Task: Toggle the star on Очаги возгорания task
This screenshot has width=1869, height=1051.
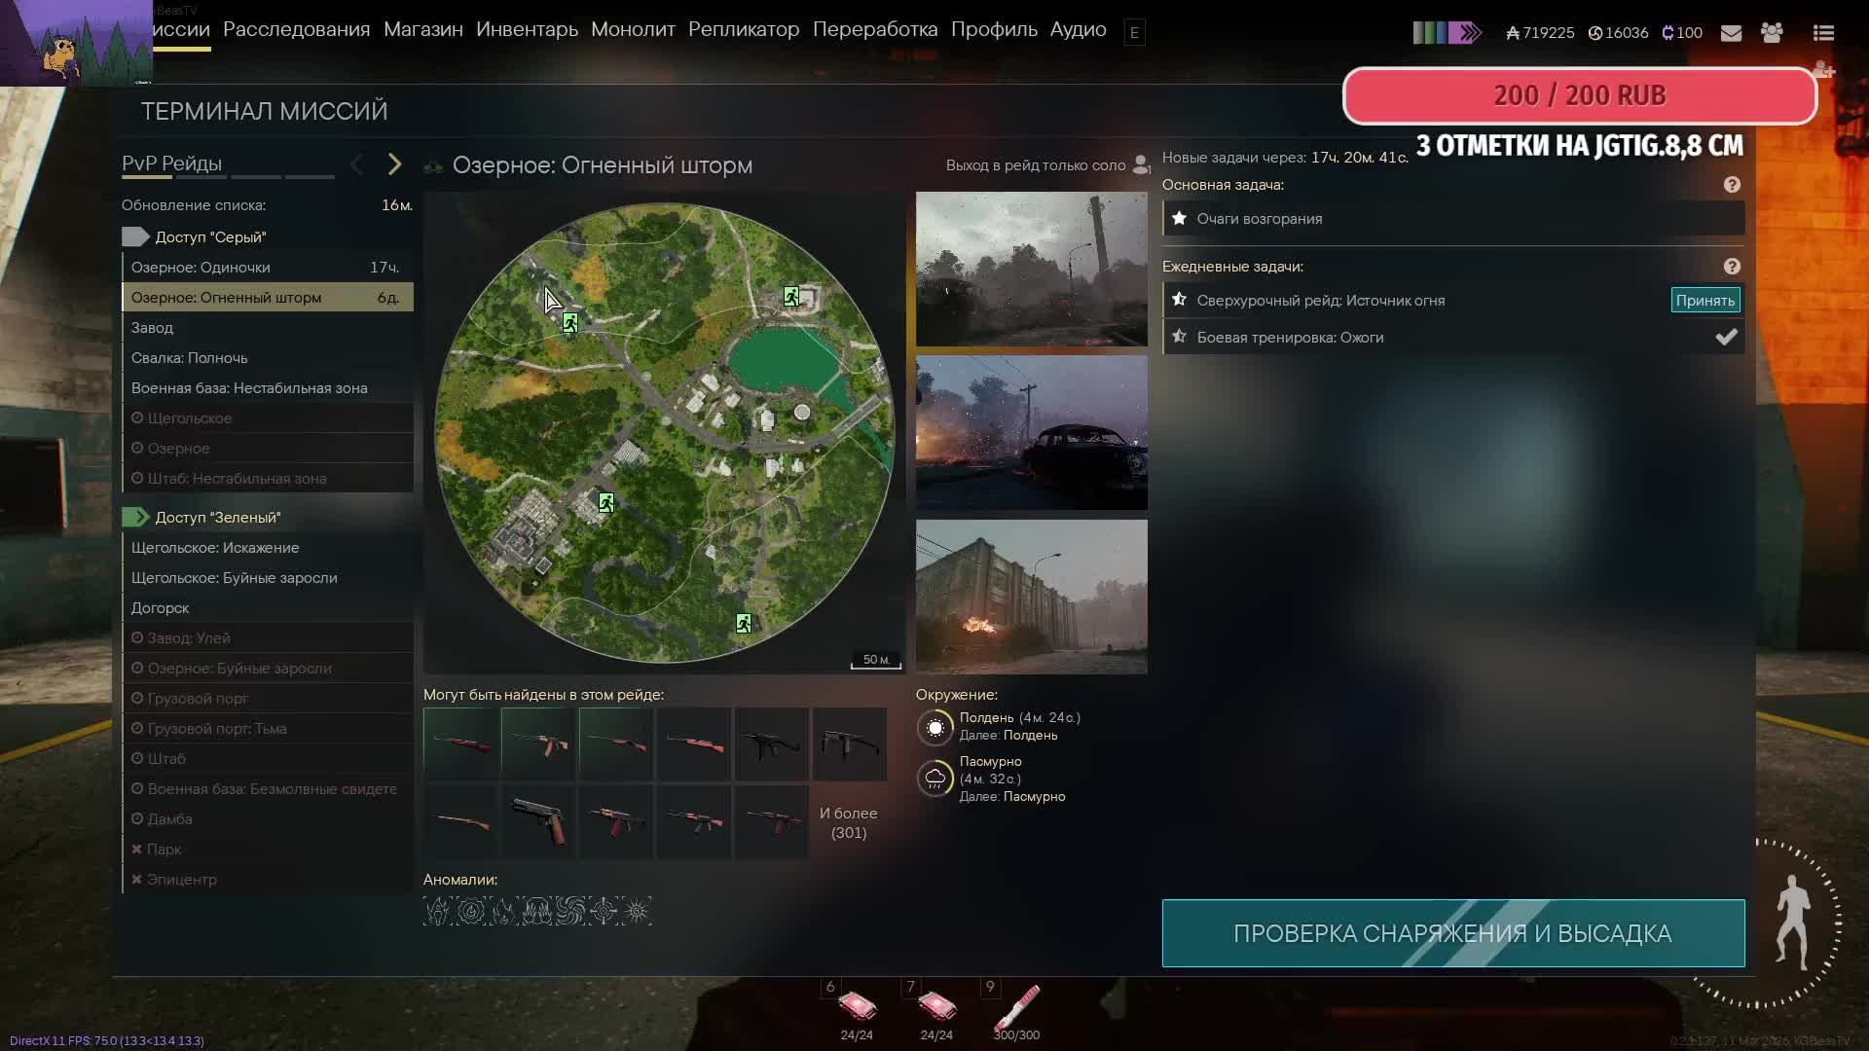Action: point(1180,218)
